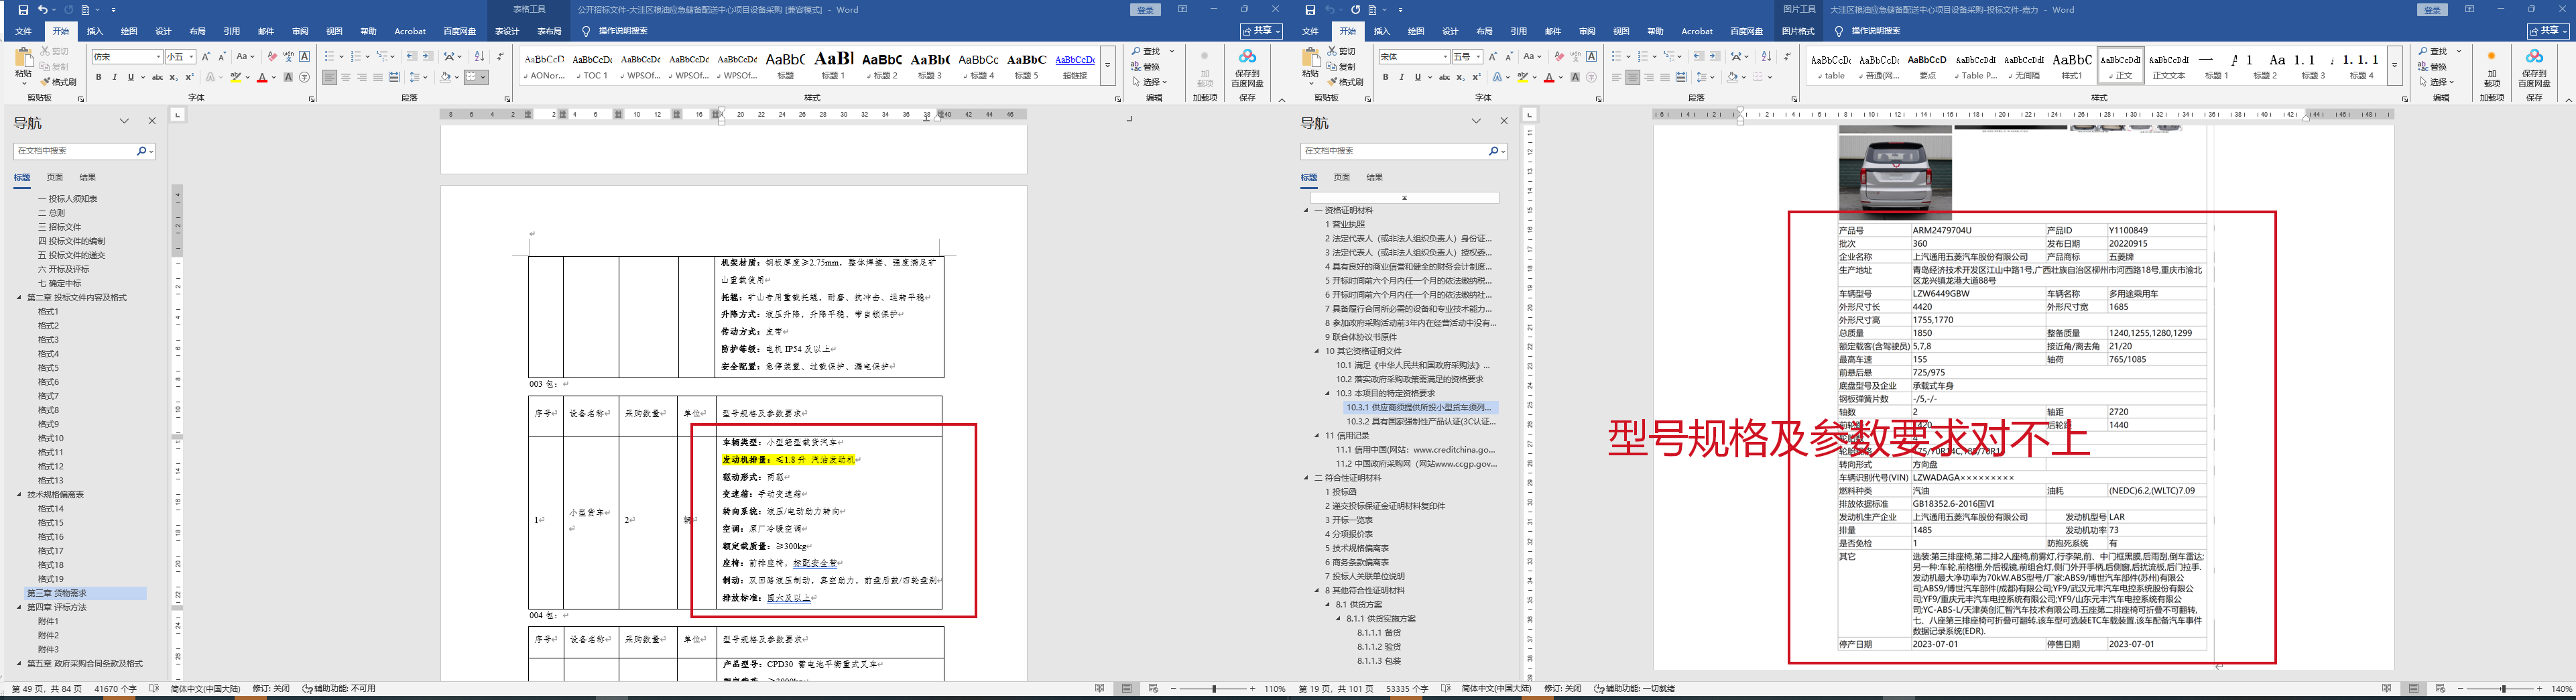Increase font size with grow-font icon, left window
Viewport: 2576px width, 700px height.
tap(206, 57)
